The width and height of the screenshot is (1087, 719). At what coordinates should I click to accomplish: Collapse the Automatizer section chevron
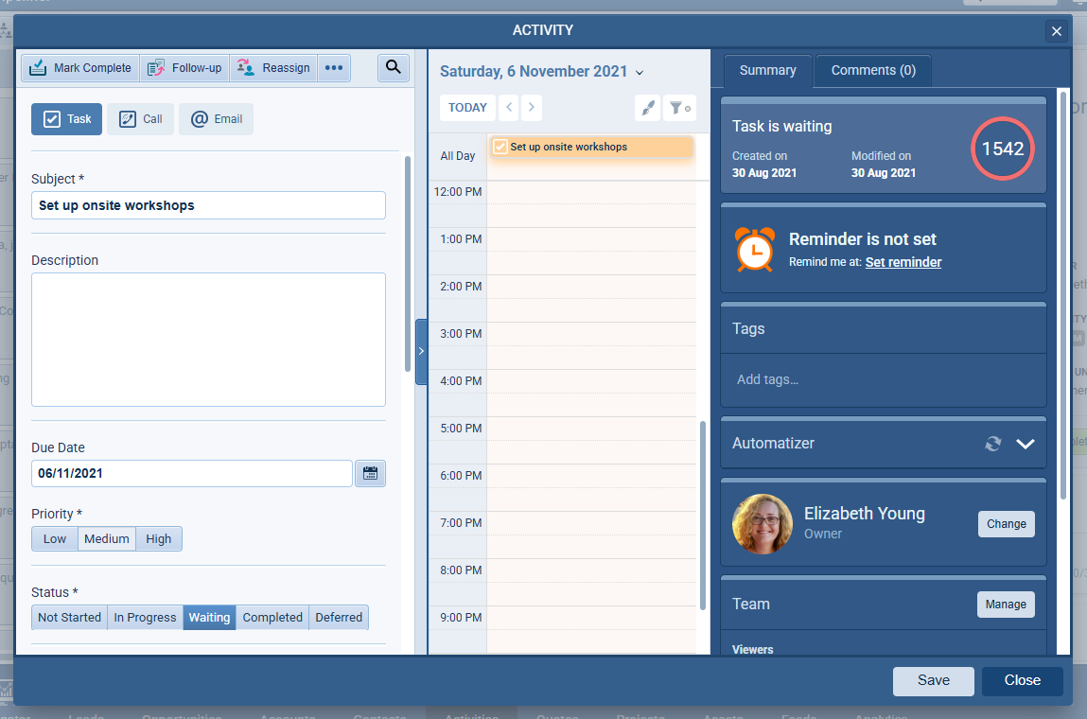(1026, 444)
